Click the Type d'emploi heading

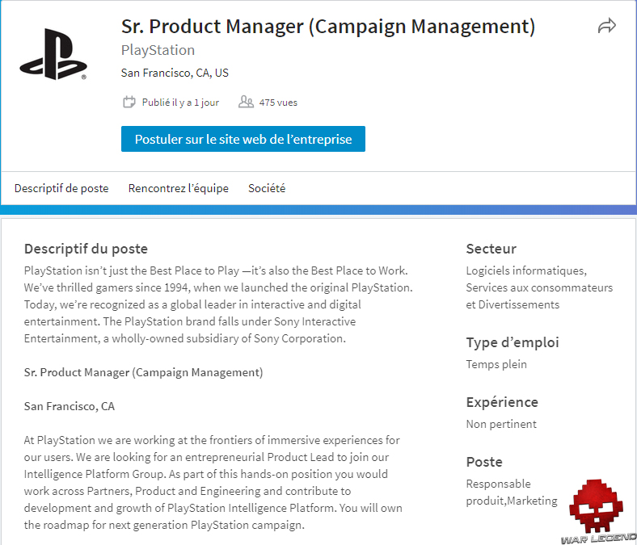click(513, 342)
